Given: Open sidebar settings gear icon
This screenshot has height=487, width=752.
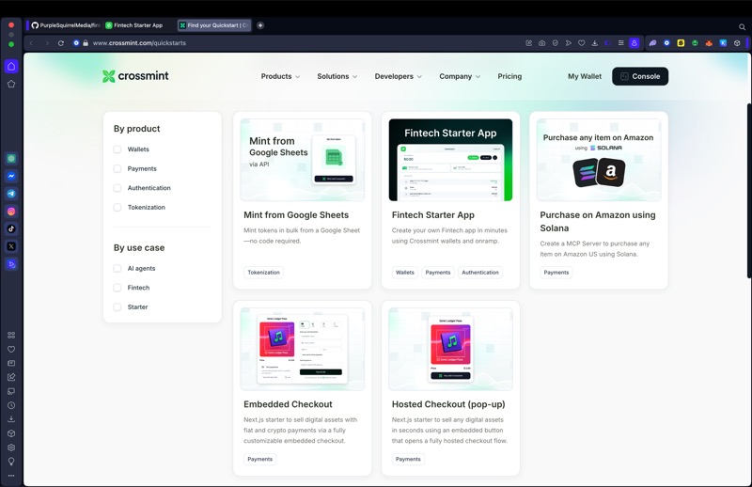Looking at the screenshot, I should pyautogui.click(x=11, y=448).
